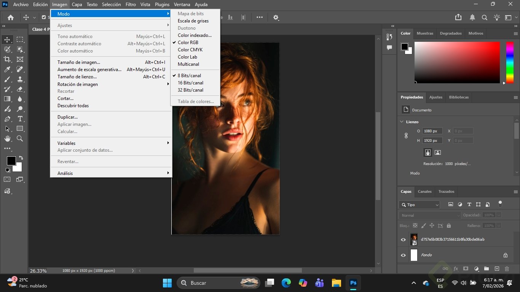Switch to the Canales tab
Image resolution: width=520 pixels, height=292 pixels.
point(424,191)
